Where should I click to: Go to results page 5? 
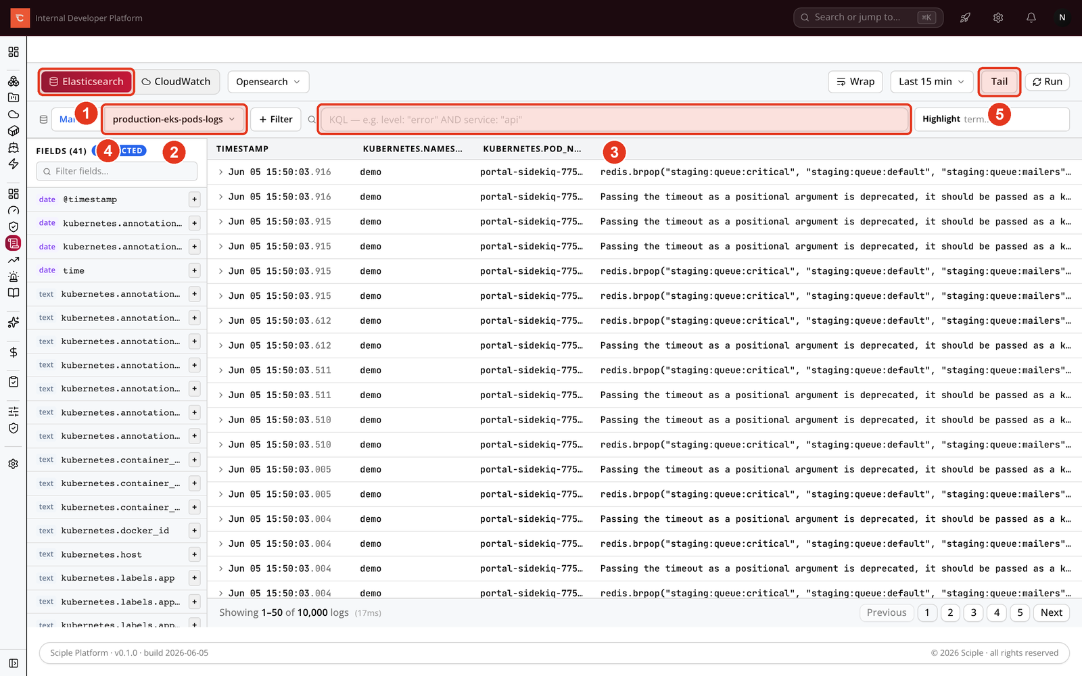click(1020, 612)
